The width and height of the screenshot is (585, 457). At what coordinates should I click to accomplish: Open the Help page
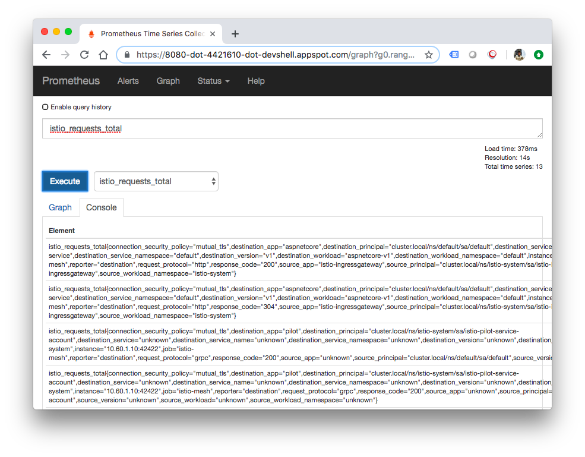coord(256,81)
